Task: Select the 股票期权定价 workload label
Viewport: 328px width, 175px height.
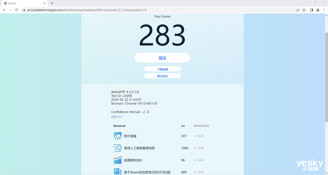Action: 133,160
